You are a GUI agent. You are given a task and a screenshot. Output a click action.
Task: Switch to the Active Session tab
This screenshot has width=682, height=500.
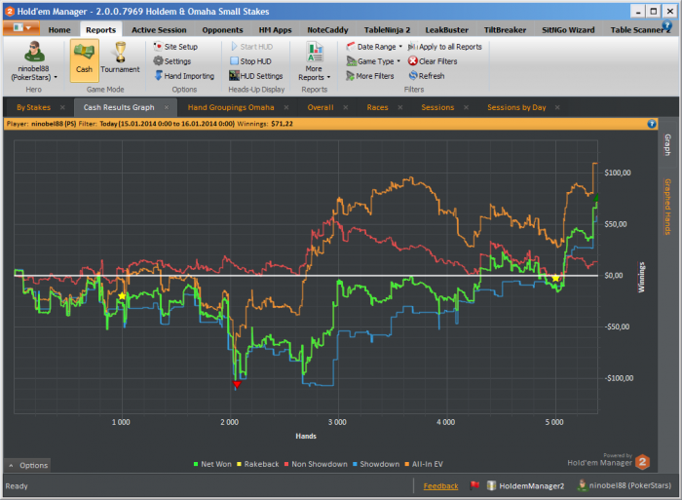159,30
